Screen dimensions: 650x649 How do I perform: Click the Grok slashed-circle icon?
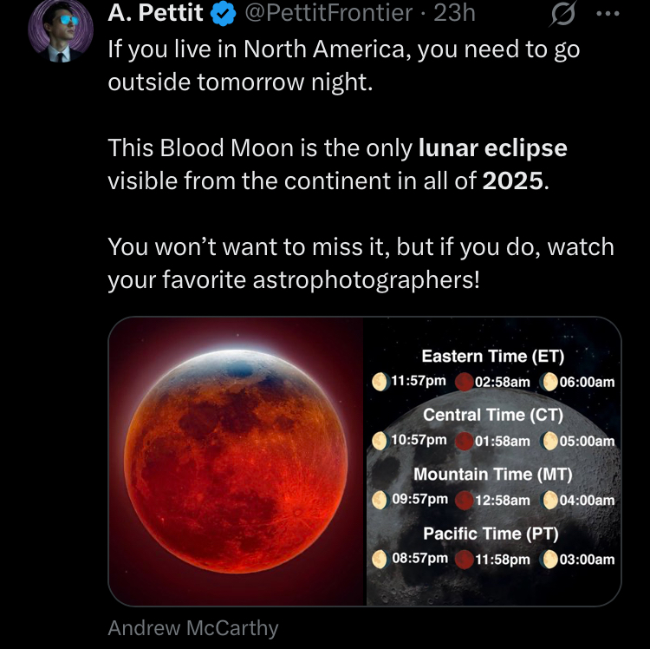point(563,14)
